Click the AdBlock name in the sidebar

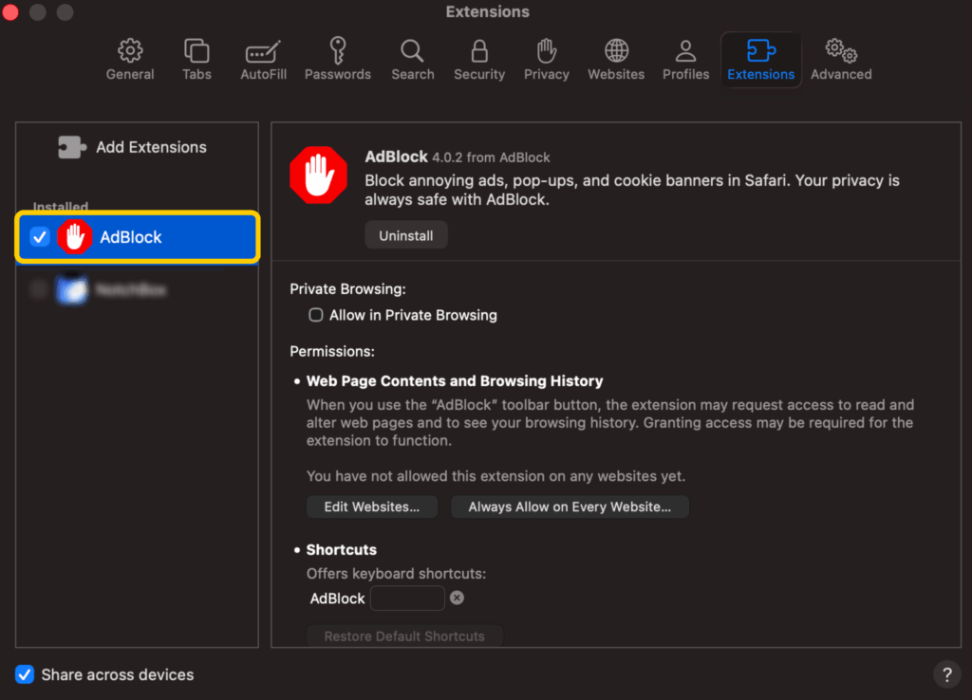tap(131, 237)
